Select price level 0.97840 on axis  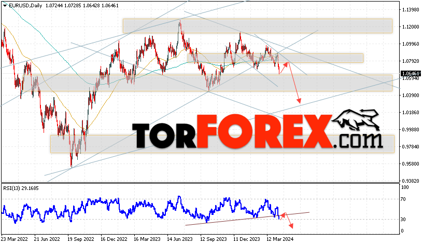411,147
